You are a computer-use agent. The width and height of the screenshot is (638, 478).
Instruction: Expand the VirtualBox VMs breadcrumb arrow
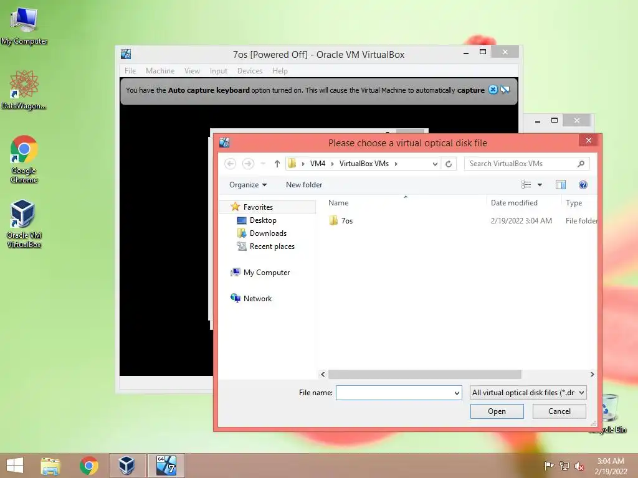click(396, 164)
